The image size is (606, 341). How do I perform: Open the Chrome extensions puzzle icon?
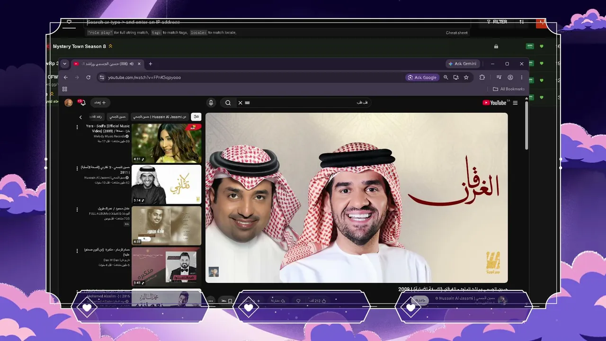tap(482, 77)
